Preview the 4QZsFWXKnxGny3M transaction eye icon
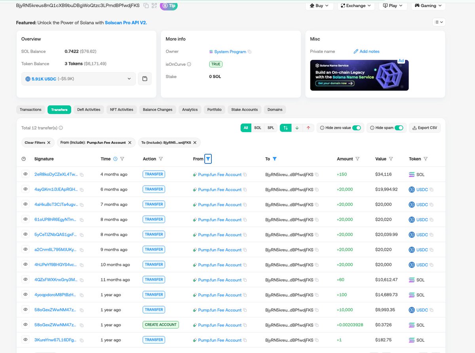This screenshot has width=475, height=353. coord(25,279)
